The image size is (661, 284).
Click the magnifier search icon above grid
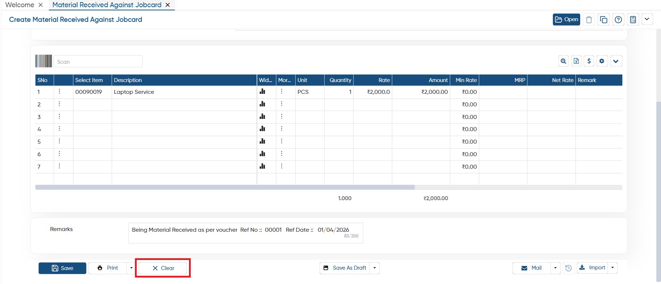click(x=564, y=61)
